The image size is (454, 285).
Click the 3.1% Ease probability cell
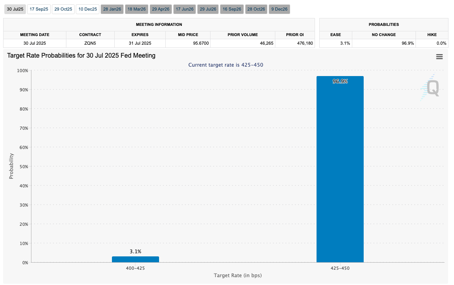[x=335, y=43]
